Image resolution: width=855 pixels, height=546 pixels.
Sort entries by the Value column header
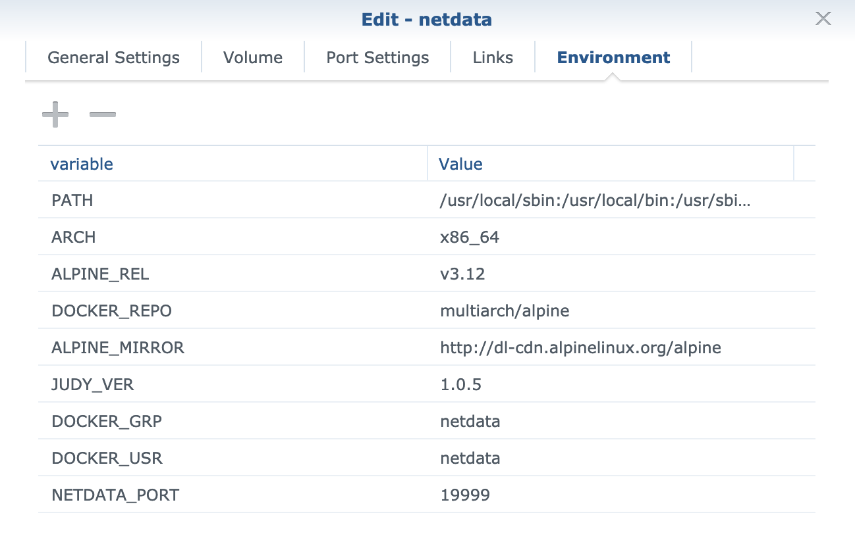460,164
